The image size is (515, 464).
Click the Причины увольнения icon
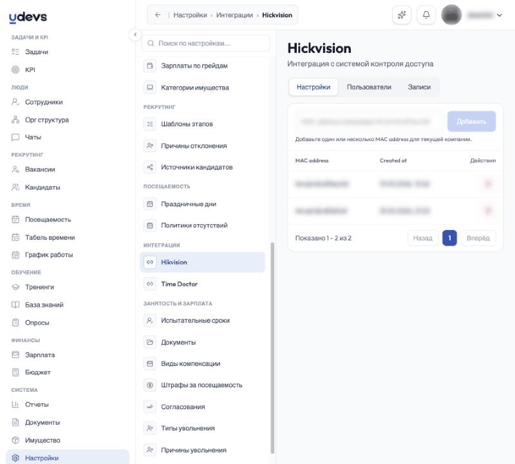pyautogui.click(x=150, y=450)
